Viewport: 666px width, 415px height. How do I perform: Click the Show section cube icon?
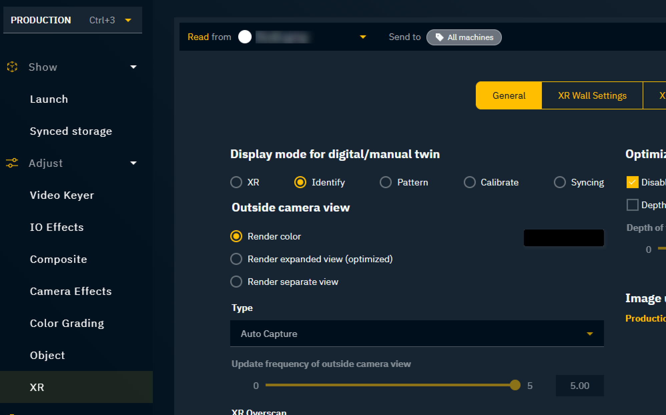tap(12, 67)
